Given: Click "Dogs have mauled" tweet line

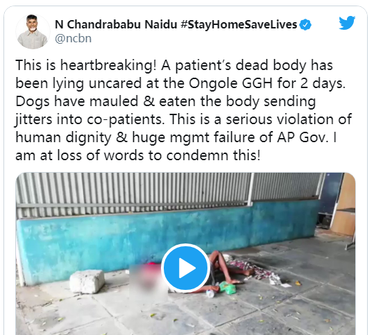Looking at the screenshot, I should [77, 101].
